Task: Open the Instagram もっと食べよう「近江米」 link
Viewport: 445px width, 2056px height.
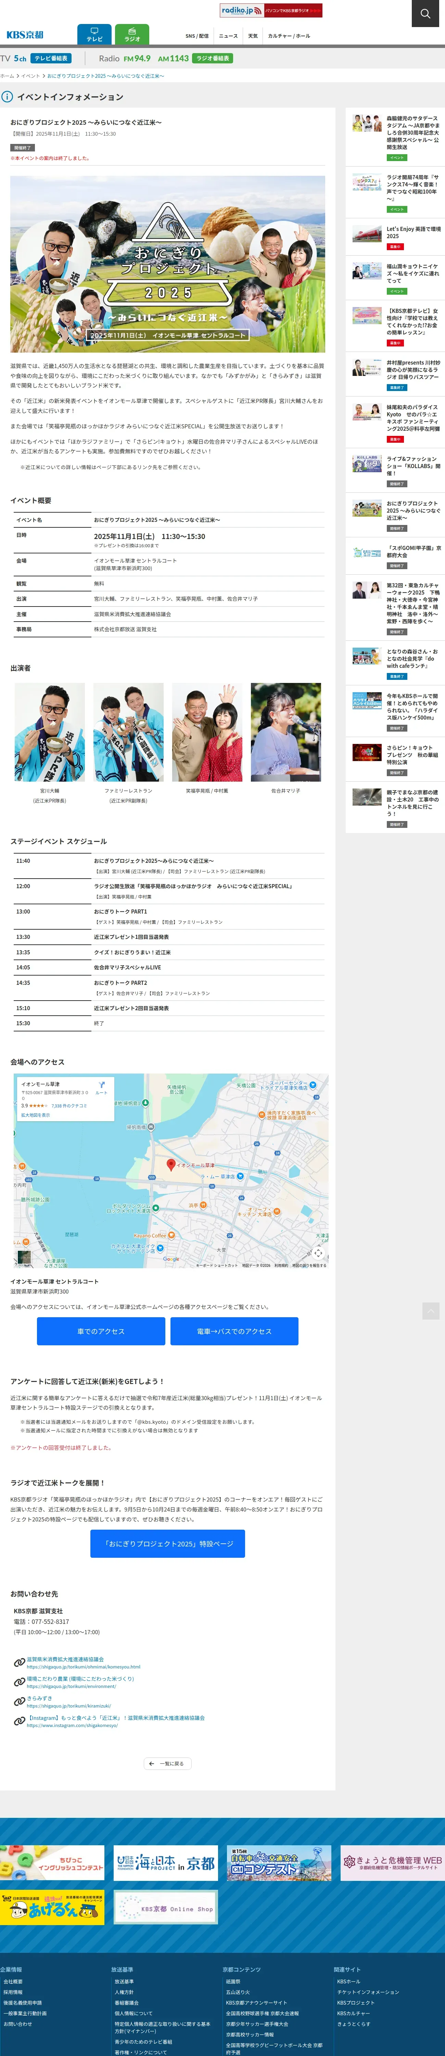Action: (116, 1717)
